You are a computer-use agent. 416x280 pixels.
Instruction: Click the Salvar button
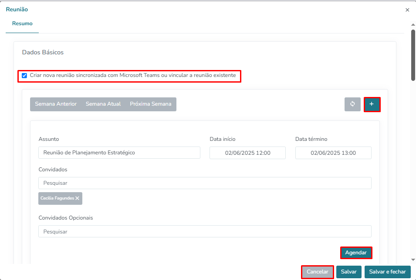349,272
